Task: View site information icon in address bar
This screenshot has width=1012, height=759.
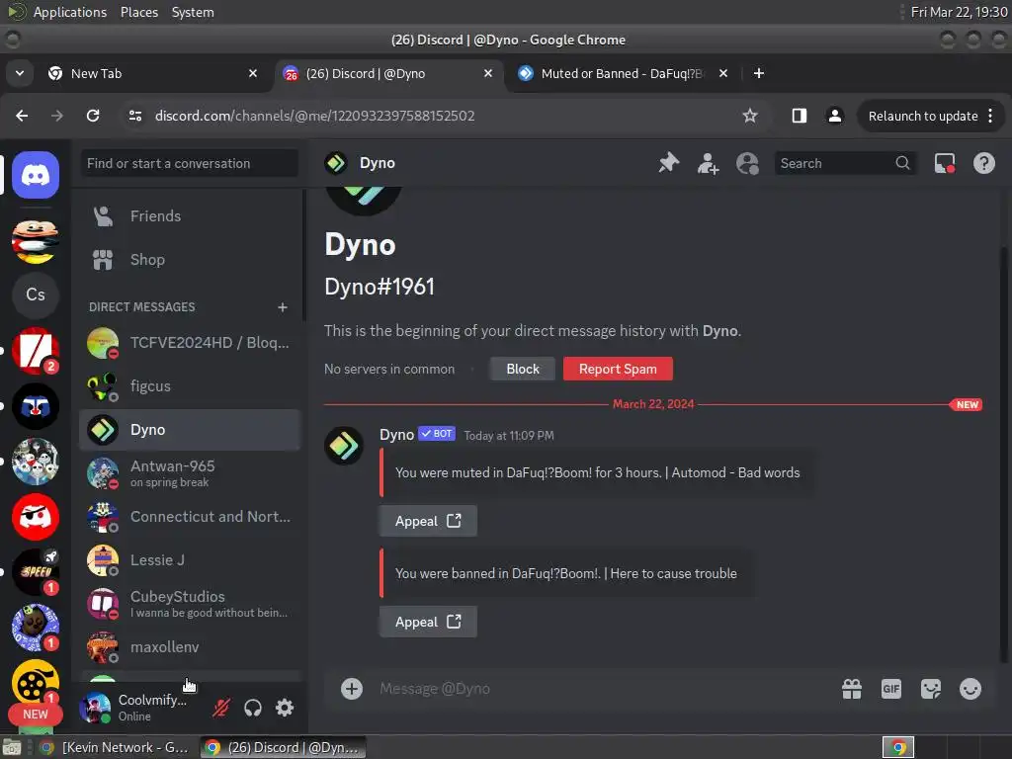Action: click(x=135, y=116)
